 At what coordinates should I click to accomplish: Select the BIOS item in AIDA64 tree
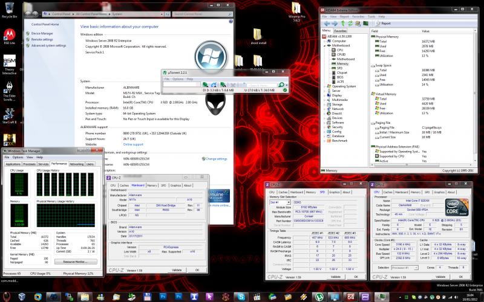click(340, 77)
